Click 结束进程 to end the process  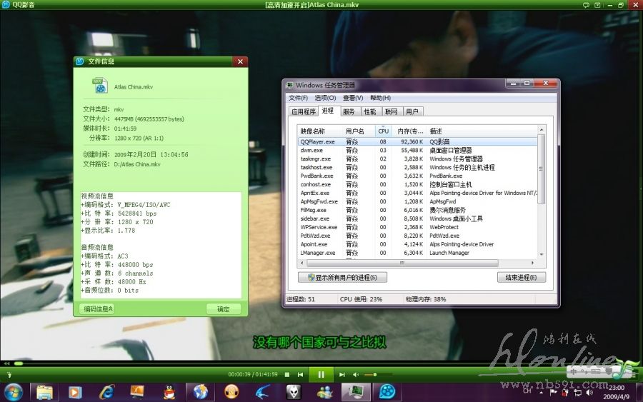pos(521,277)
